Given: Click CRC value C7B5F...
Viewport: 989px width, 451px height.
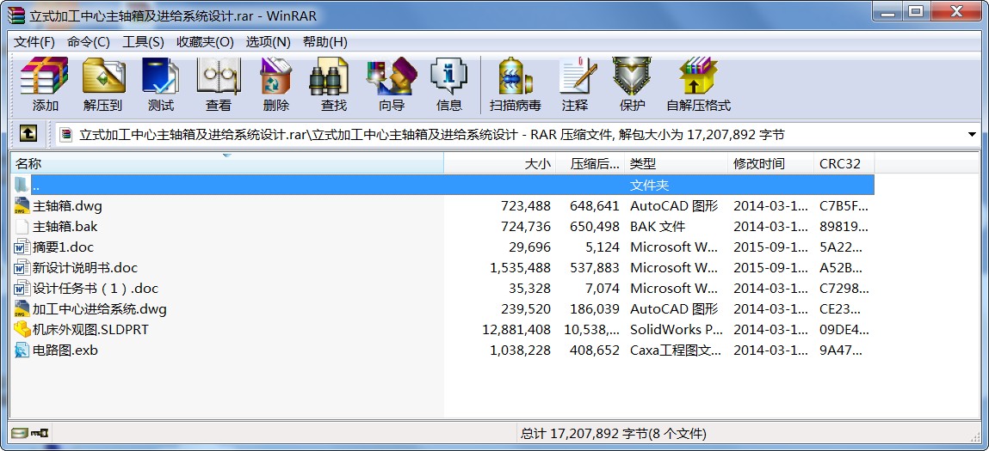Looking at the screenshot, I should (x=844, y=206).
